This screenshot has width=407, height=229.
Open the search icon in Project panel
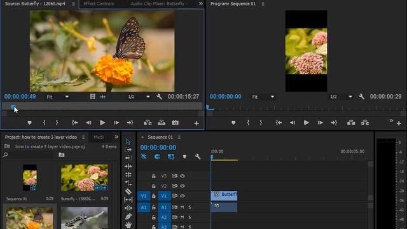(x=5, y=155)
